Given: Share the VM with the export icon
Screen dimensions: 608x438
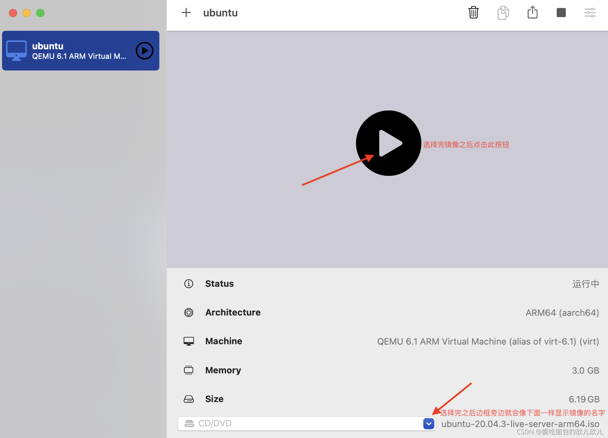Looking at the screenshot, I should tap(532, 12).
